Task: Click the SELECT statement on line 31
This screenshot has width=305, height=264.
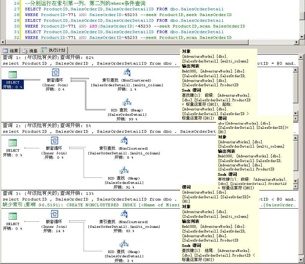Action: (x=124, y=32)
